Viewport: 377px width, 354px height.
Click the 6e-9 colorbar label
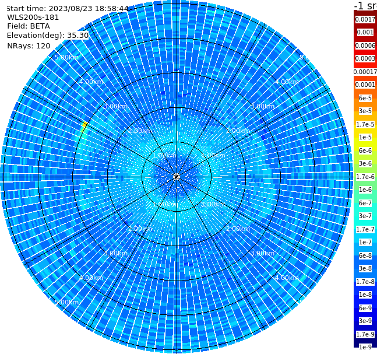pos(365,308)
